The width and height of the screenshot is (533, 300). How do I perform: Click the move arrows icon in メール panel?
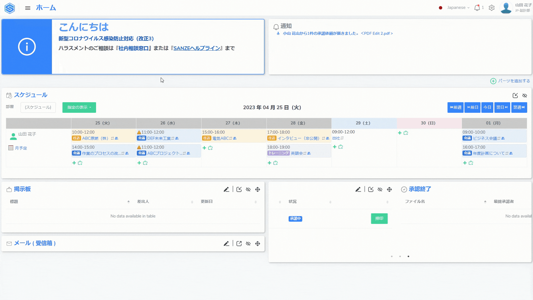point(258,244)
